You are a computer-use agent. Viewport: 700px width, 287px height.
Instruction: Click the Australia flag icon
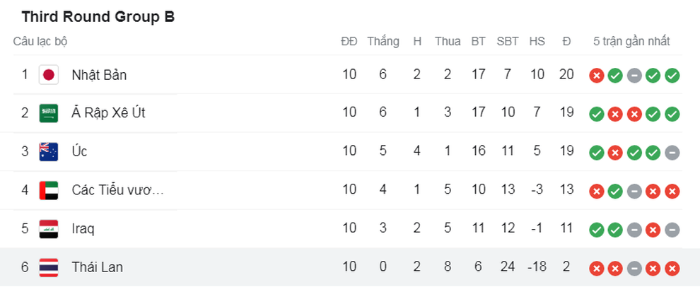click(49, 152)
